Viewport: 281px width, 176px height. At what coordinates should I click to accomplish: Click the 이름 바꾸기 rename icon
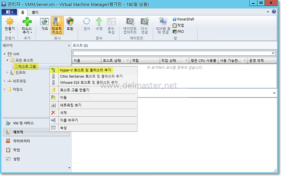point(53,120)
